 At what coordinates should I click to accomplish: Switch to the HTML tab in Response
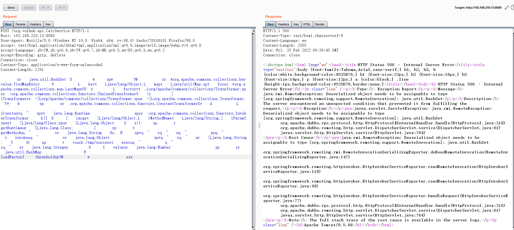(307, 24)
